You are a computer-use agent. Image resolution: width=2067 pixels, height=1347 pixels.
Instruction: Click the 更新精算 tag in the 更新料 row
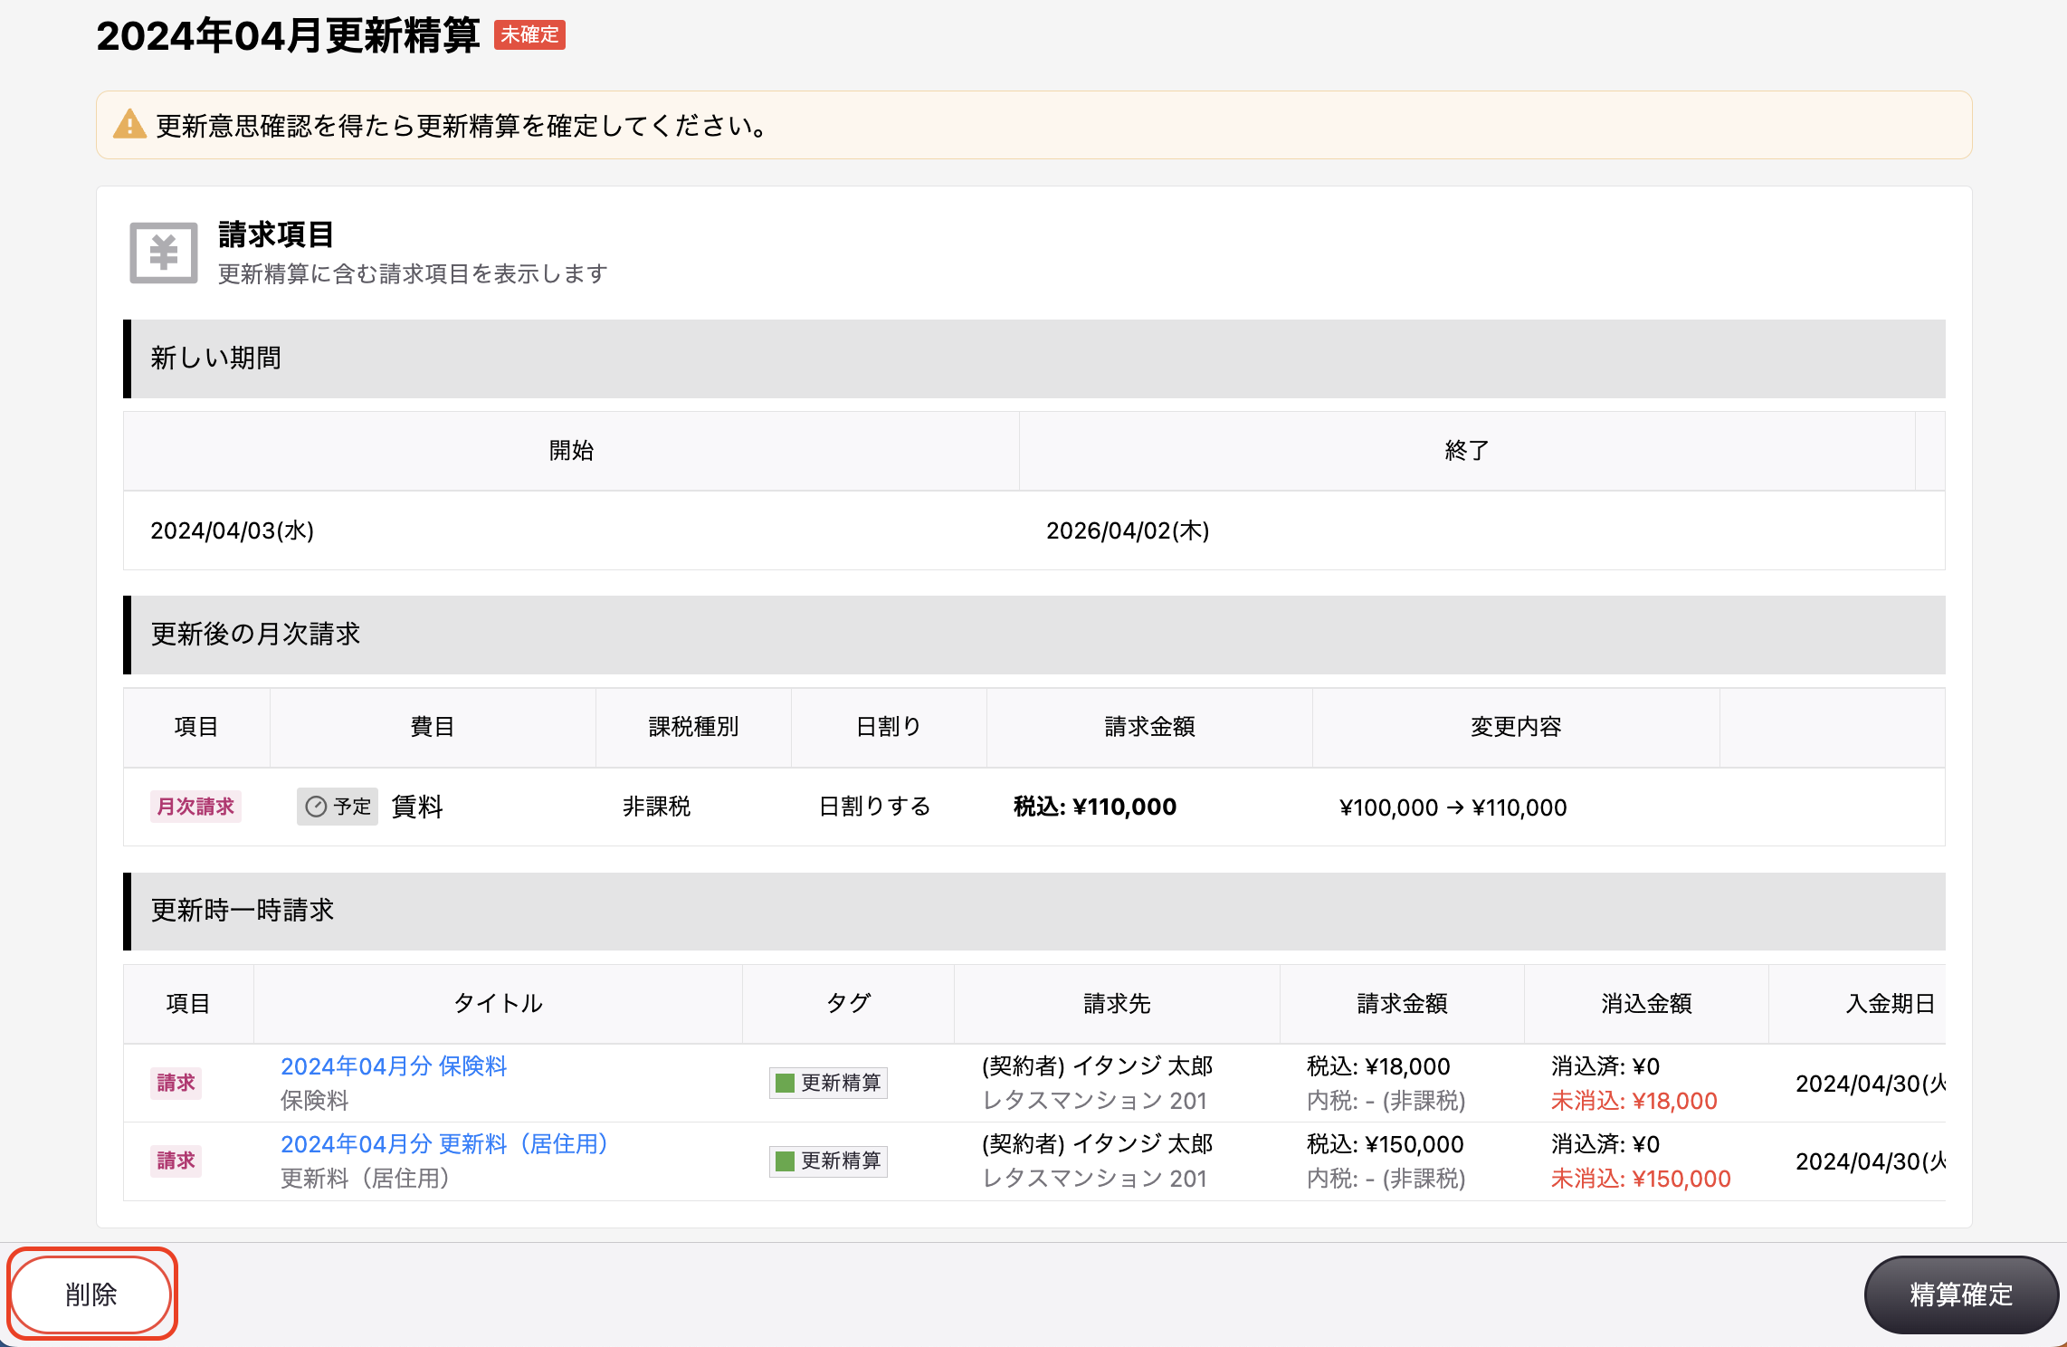pyautogui.click(x=828, y=1161)
